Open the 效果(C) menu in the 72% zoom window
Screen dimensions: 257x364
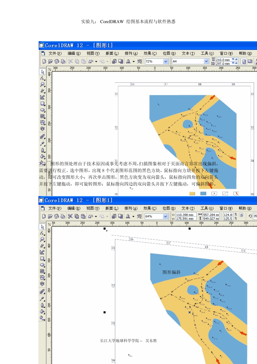tap(150, 53)
